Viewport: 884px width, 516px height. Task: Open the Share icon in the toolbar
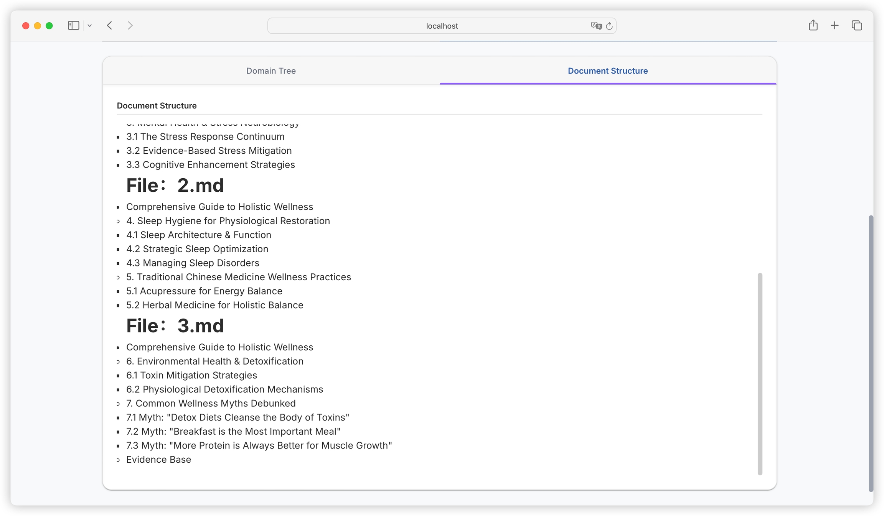tap(813, 26)
